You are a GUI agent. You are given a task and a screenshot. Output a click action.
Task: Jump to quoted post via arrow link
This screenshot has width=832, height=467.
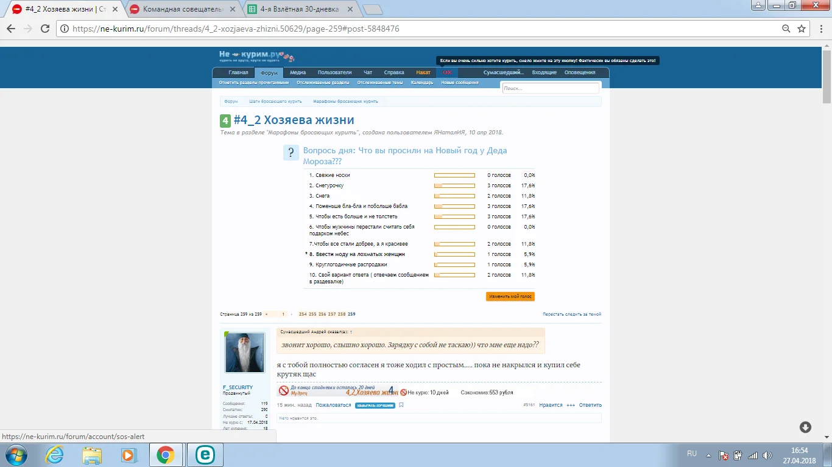click(351, 332)
